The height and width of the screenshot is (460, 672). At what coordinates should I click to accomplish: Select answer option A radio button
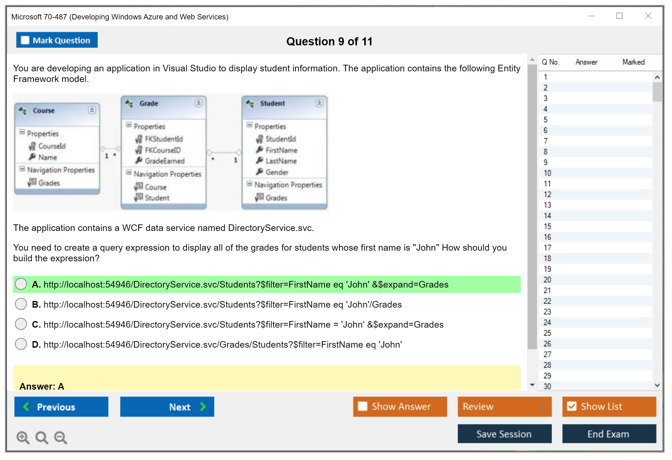21,284
